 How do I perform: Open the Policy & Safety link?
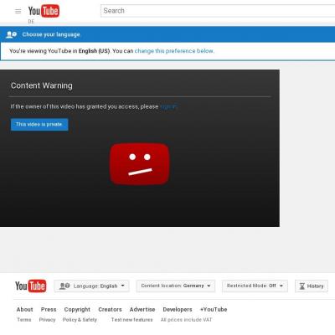pos(80,320)
